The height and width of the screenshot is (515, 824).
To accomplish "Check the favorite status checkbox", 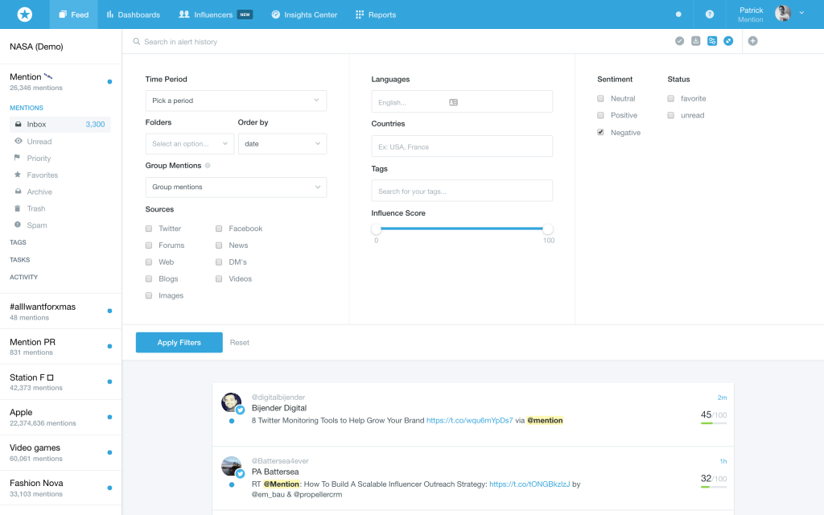I will tap(670, 98).
